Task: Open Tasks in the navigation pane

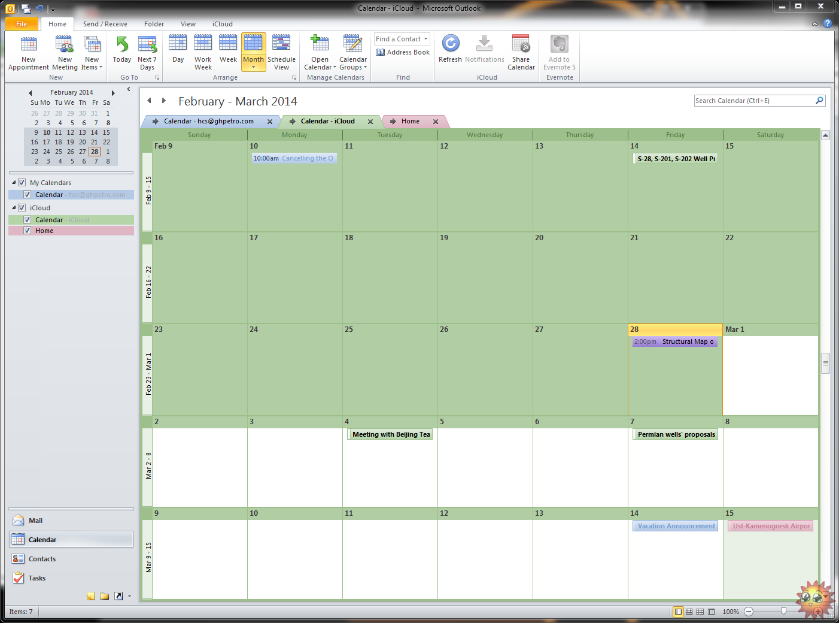Action: point(71,578)
